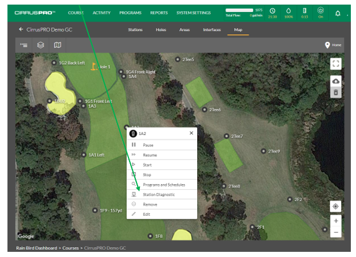This screenshot has width=356, height=257.
Task: Zoom in the map with plus button
Action: [336, 221]
